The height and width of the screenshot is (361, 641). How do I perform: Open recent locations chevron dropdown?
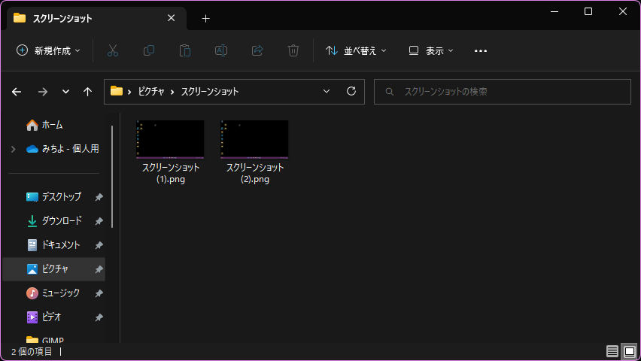[x=65, y=92]
